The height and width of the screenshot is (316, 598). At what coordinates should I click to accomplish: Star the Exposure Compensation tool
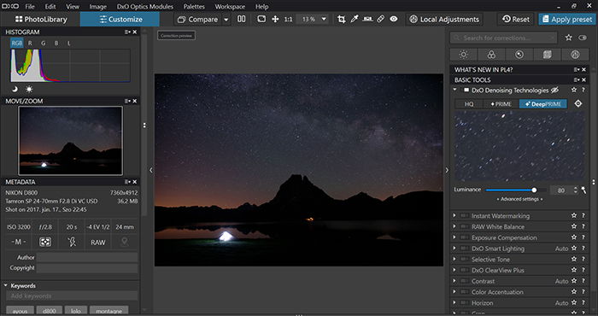click(573, 237)
